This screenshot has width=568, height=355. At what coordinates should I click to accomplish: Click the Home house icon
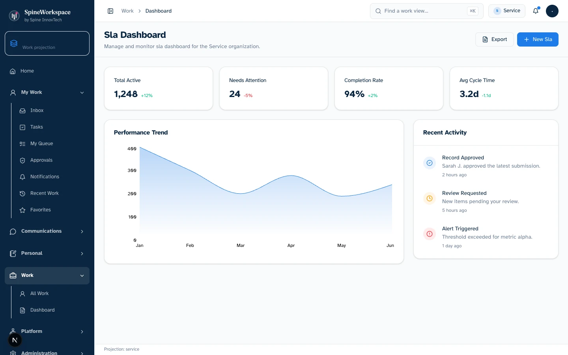click(x=13, y=71)
